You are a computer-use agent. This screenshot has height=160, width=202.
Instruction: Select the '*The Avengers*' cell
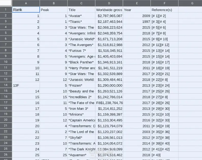click(x=81, y=45)
